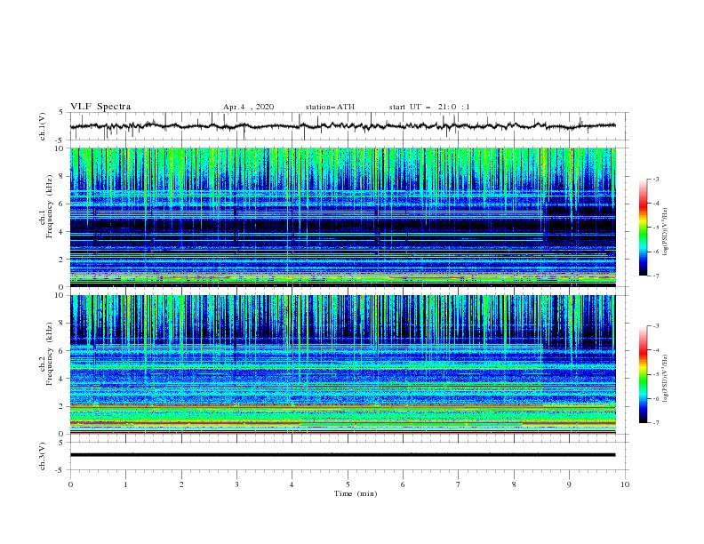Click the "Time (min)" axis title
Image resolution: width=704 pixels, height=544 pixels.
pyautogui.click(x=356, y=493)
